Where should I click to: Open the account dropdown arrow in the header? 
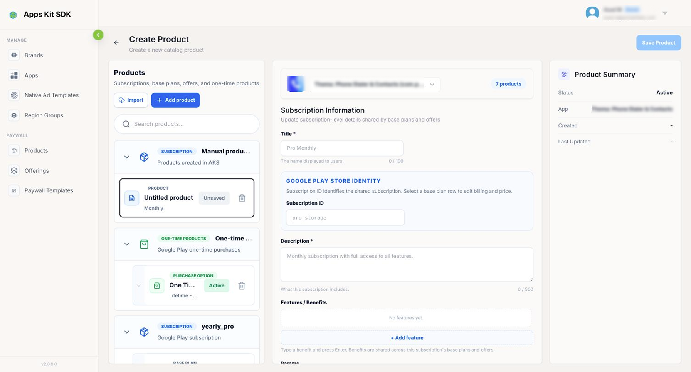(x=665, y=13)
